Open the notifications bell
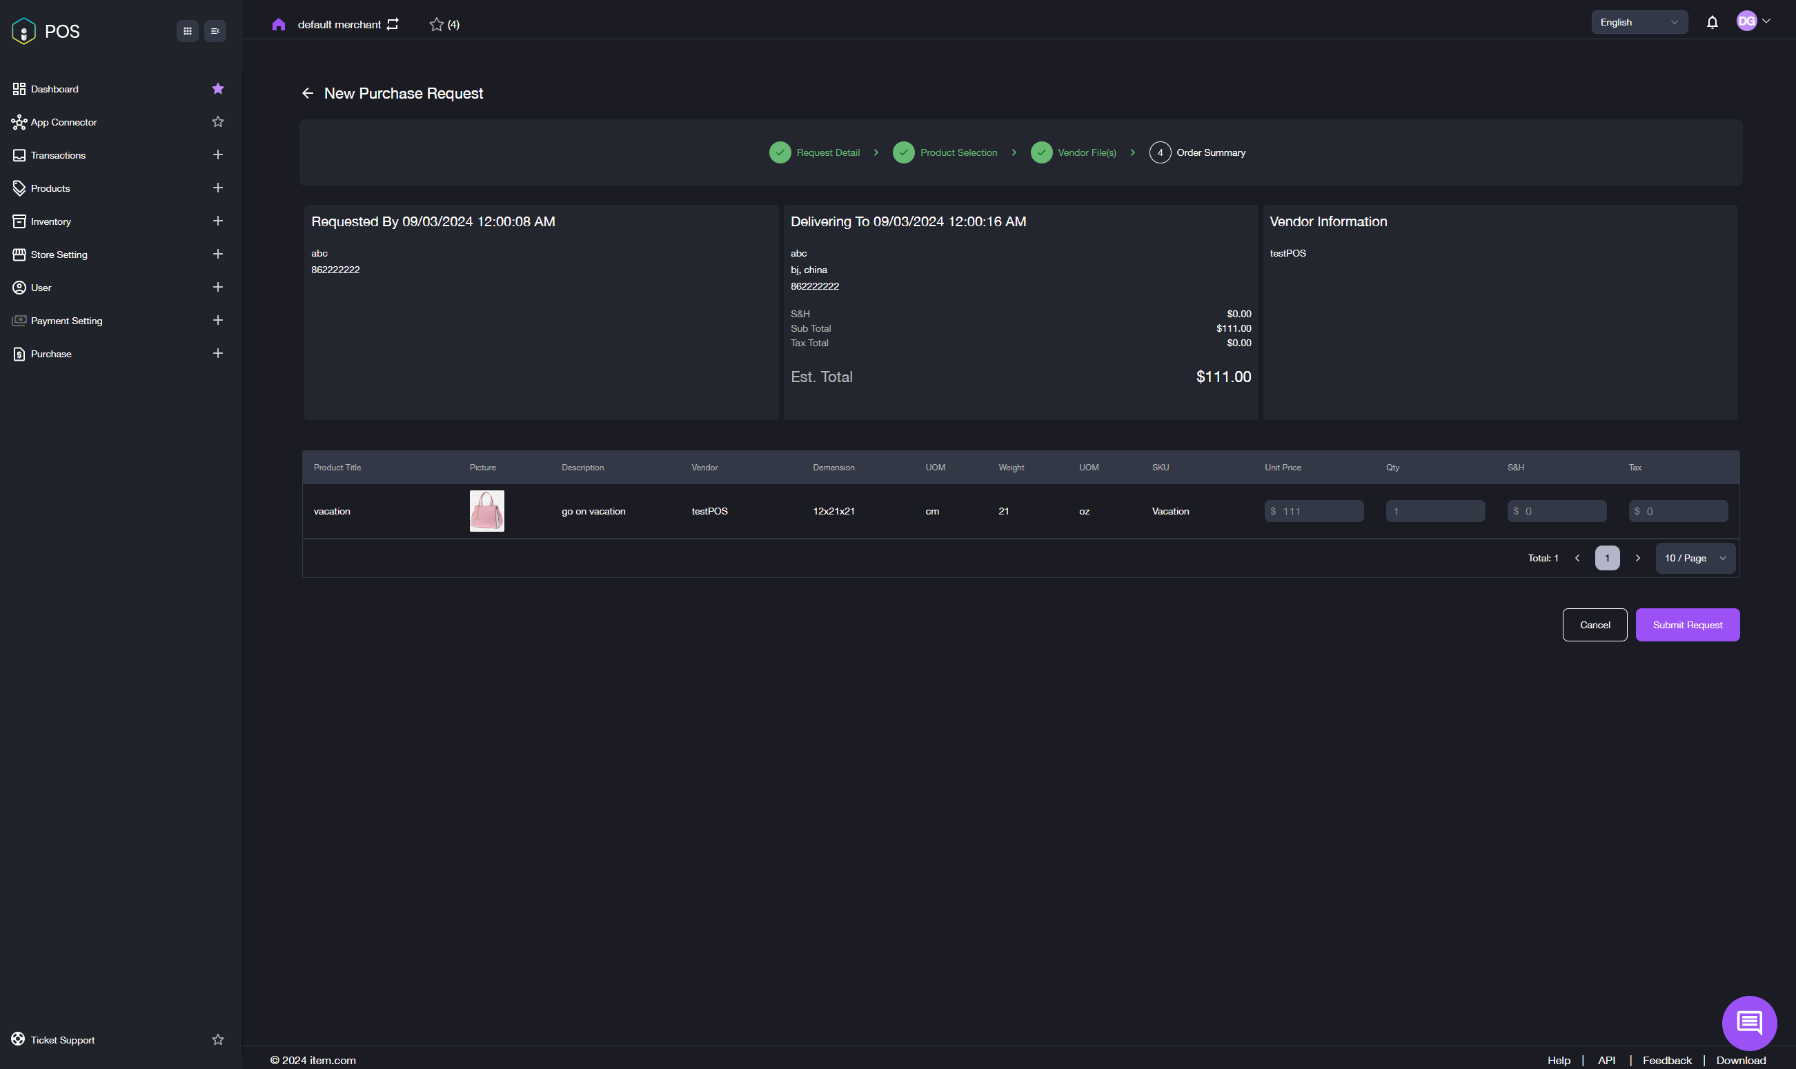The width and height of the screenshot is (1796, 1069). [x=1712, y=22]
